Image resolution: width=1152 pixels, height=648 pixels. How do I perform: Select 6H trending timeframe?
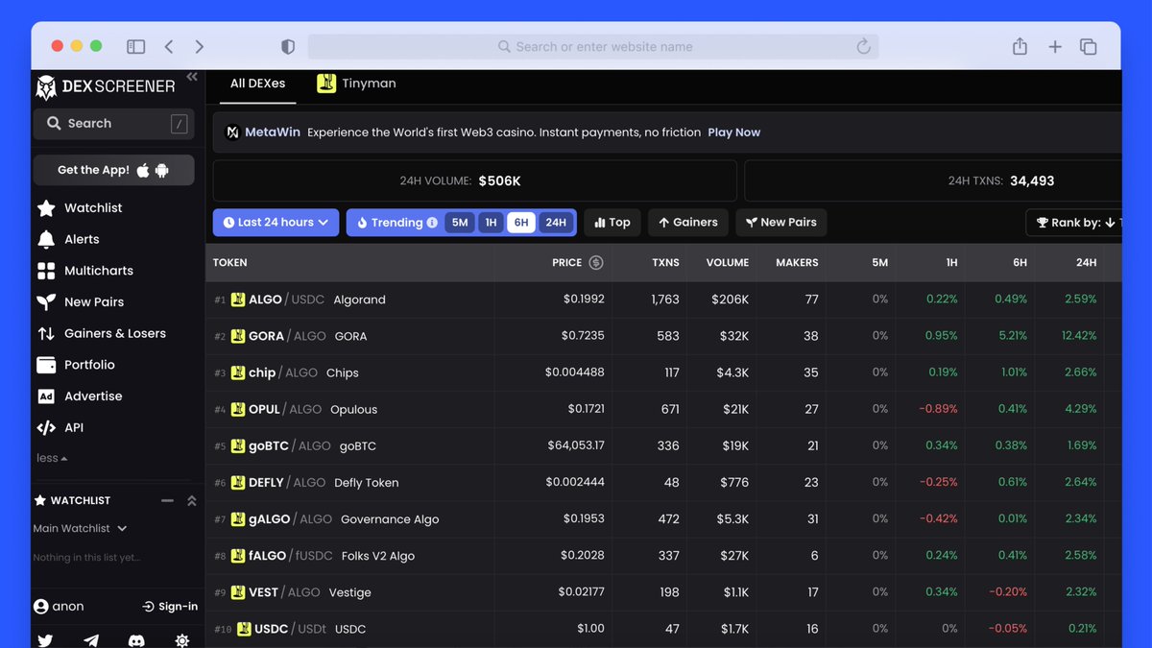click(x=521, y=223)
